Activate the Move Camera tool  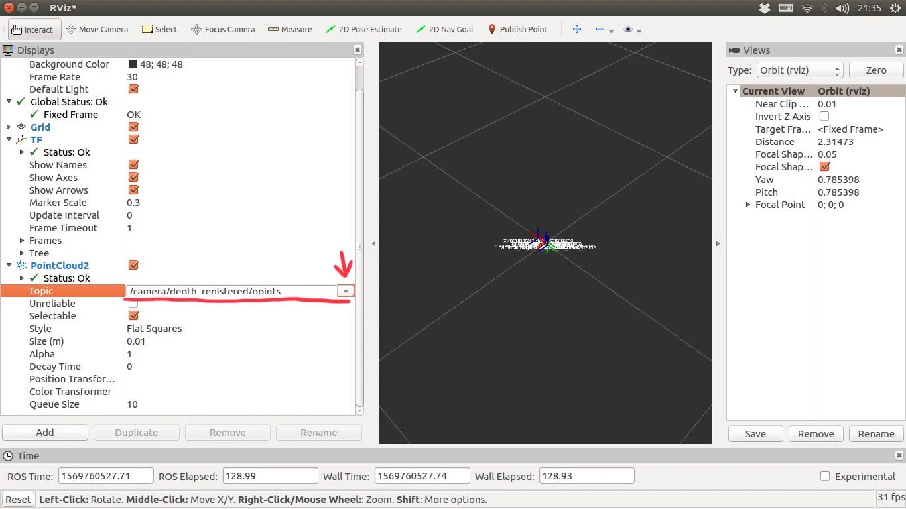pyautogui.click(x=97, y=29)
